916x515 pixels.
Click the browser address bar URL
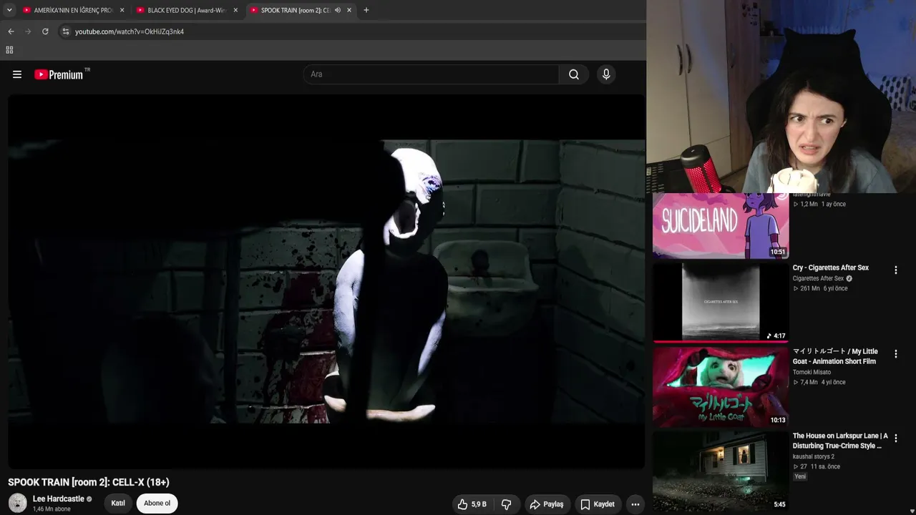click(130, 31)
